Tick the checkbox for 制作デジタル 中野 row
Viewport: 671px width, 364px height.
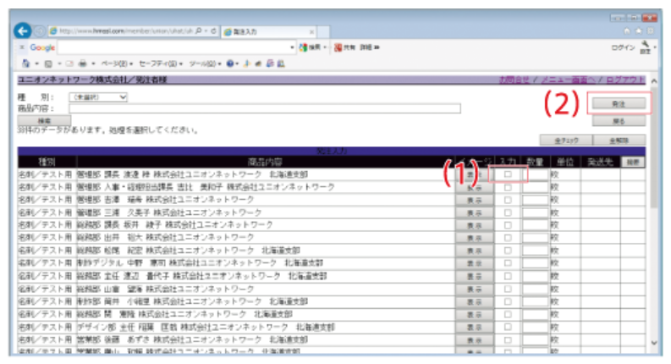click(x=508, y=263)
